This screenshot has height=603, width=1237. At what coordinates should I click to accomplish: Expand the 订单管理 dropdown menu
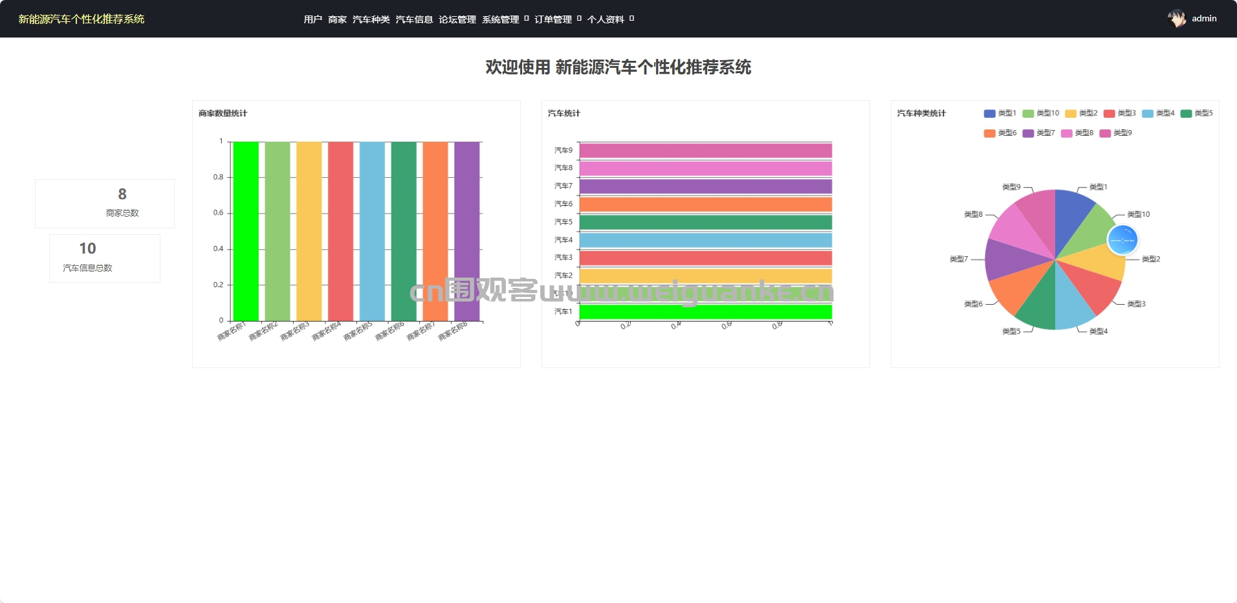click(x=558, y=19)
